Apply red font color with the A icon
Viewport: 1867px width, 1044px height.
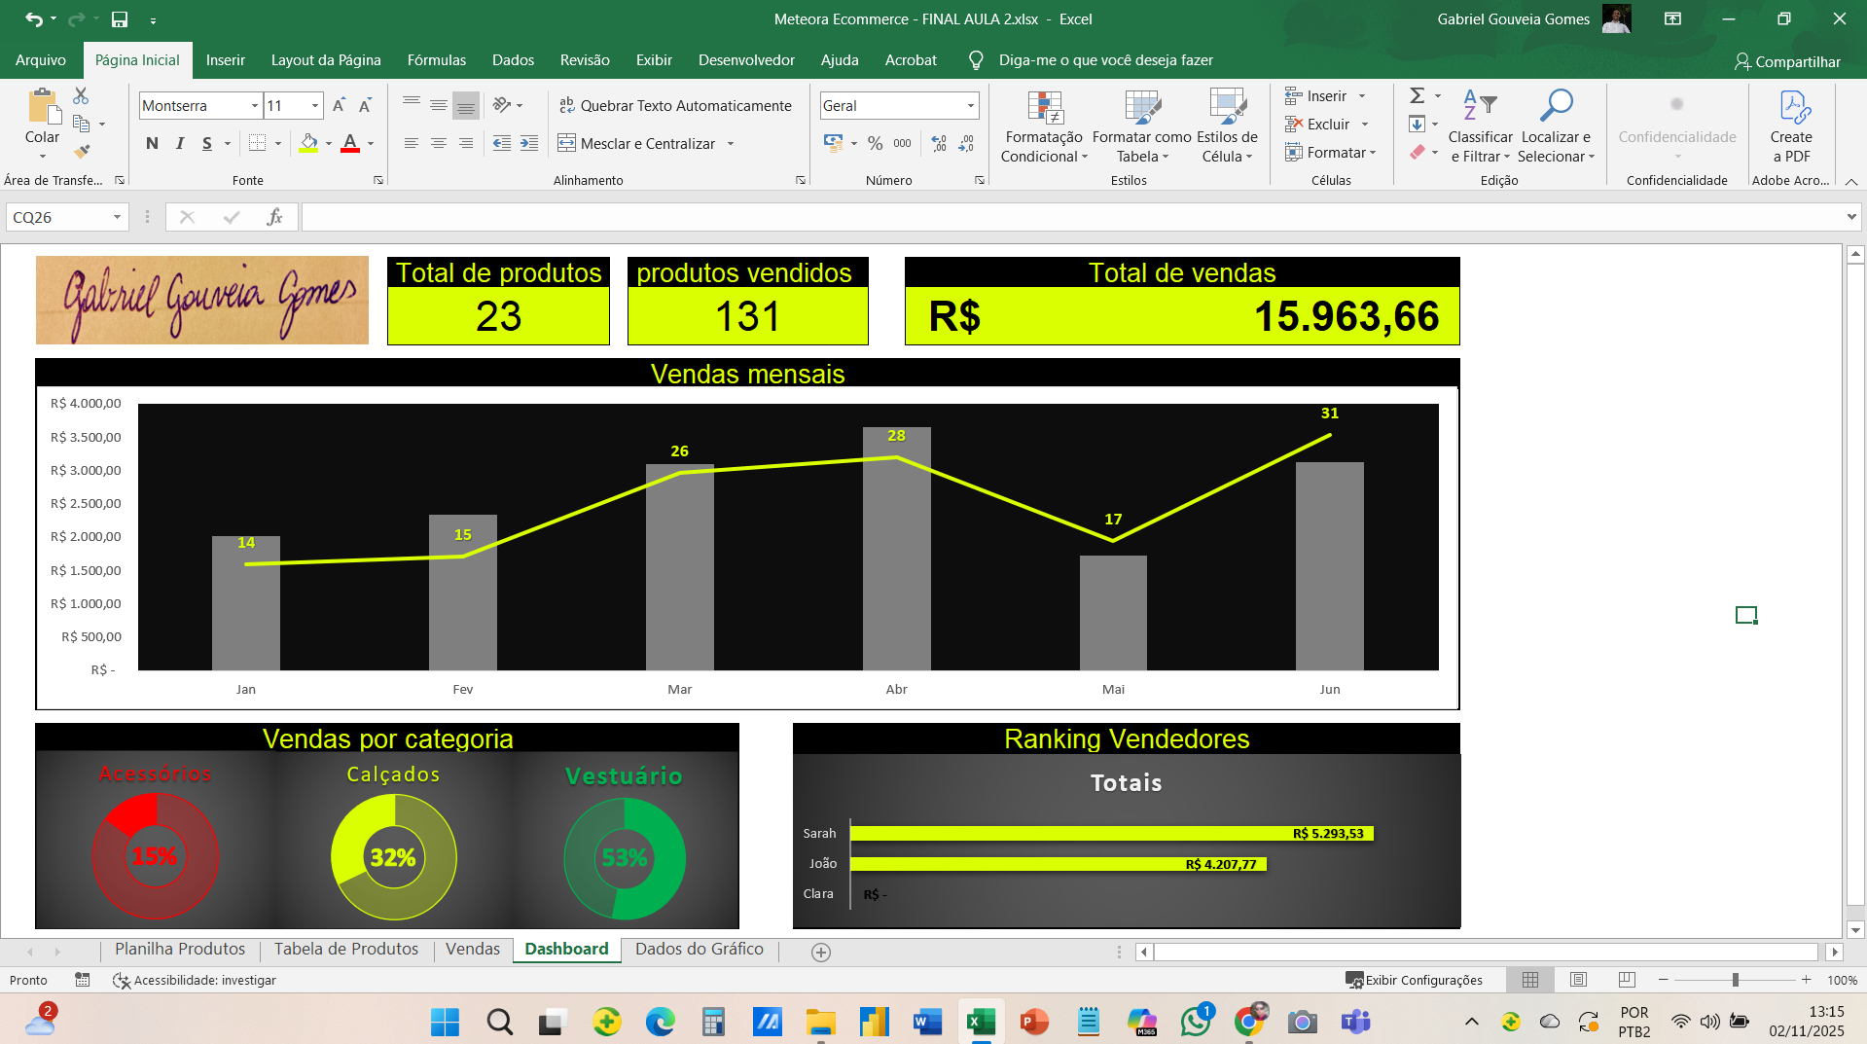350,143
